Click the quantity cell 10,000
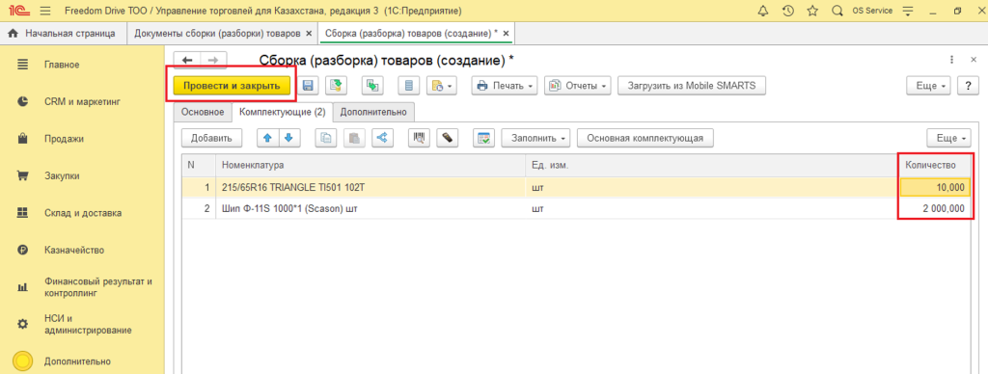The height and width of the screenshot is (374, 988). [935, 188]
